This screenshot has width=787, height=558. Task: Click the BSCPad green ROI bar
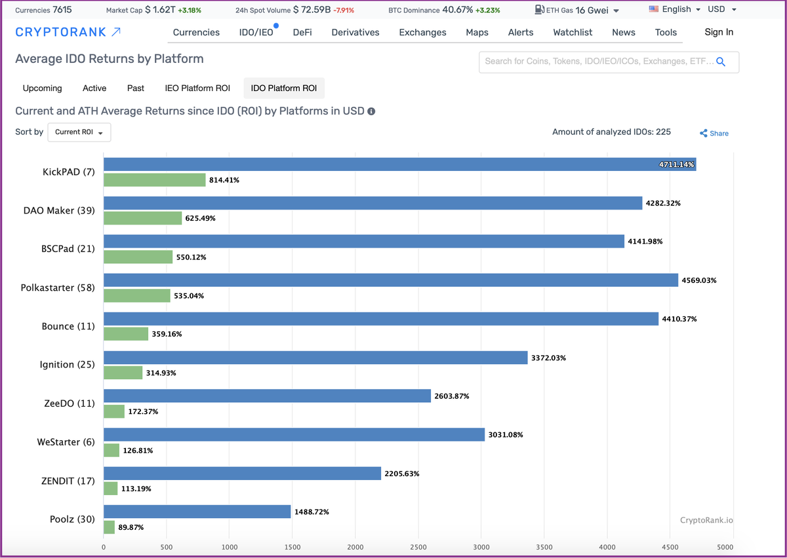tap(138, 257)
